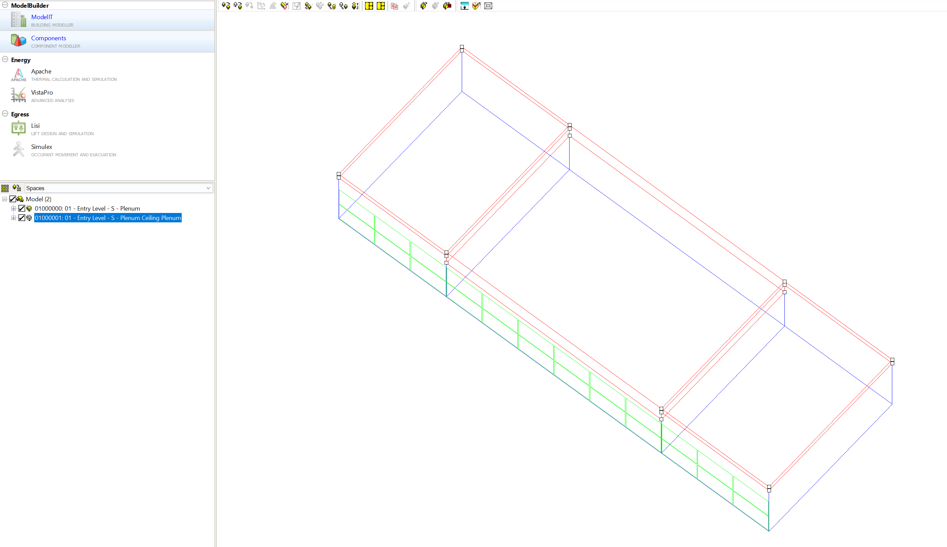Screen dimensions: 947x547
Task: Collapse the Energy section
Action: click(5, 59)
